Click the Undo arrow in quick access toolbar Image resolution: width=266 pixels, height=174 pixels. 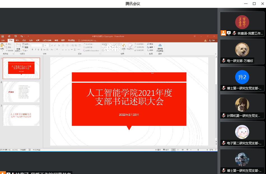21,36
